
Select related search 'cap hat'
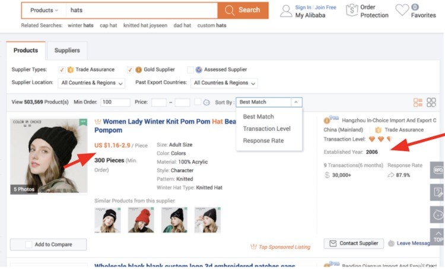coord(108,26)
